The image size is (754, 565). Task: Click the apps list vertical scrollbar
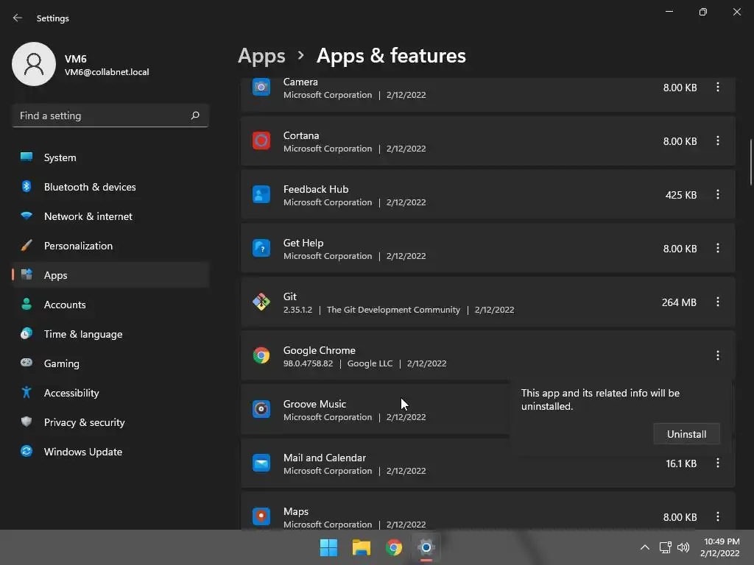(x=750, y=162)
